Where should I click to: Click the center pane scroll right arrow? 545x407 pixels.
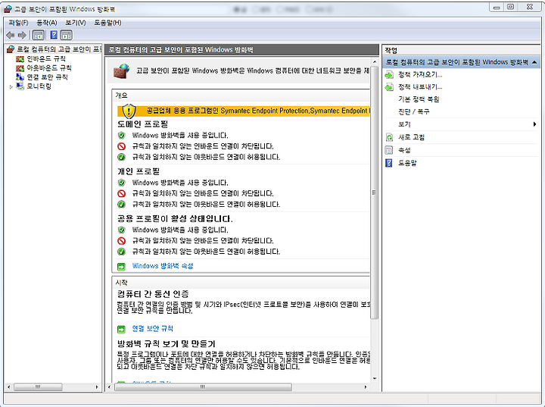366,387
